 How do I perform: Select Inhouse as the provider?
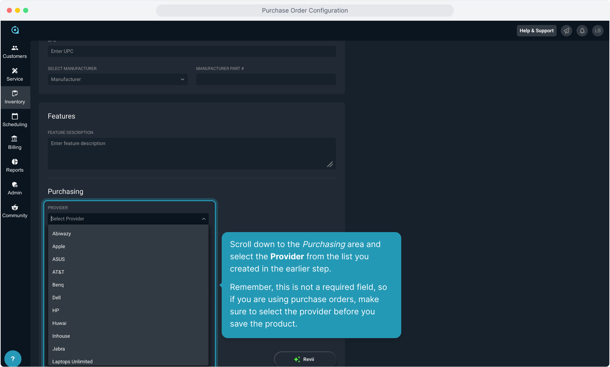128,336
